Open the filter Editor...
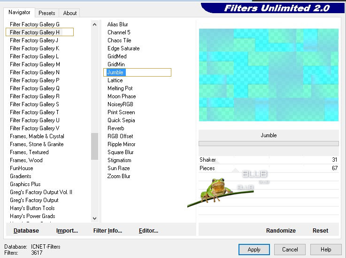This screenshot has height=258, width=346. (x=148, y=231)
